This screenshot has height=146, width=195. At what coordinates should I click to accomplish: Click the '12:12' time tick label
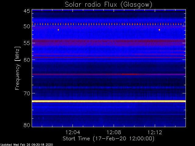(x=155, y=133)
